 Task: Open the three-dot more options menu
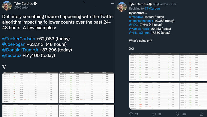pos(112,4)
